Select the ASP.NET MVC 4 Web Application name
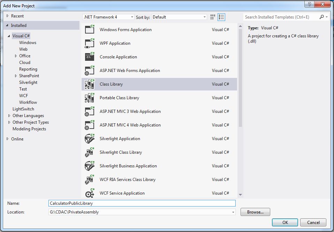 click(130, 125)
